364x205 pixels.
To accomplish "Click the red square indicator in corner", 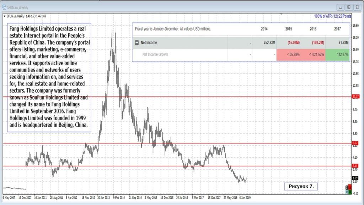I will pos(350,187).
